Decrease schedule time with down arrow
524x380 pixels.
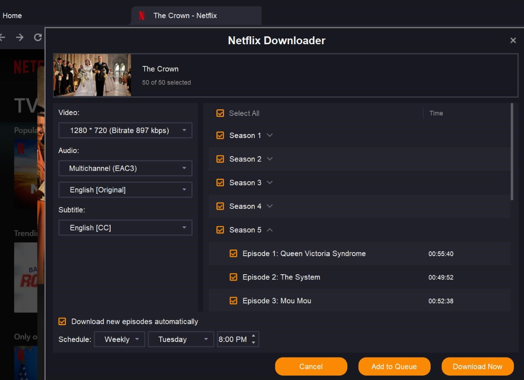(x=253, y=342)
